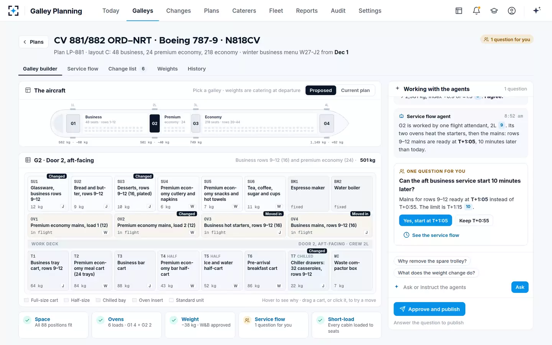This screenshot has height=345, width=552.
Task: Click the Ask button
Action: pyautogui.click(x=520, y=287)
